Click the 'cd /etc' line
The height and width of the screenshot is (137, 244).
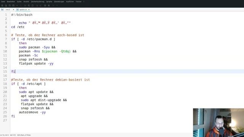tap(18, 27)
